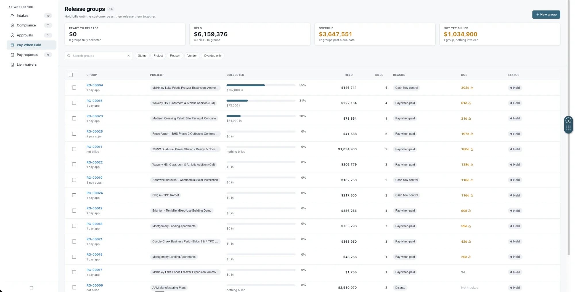Open the floating info widget icon
Screen dimensions: 575x292
click(568, 120)
